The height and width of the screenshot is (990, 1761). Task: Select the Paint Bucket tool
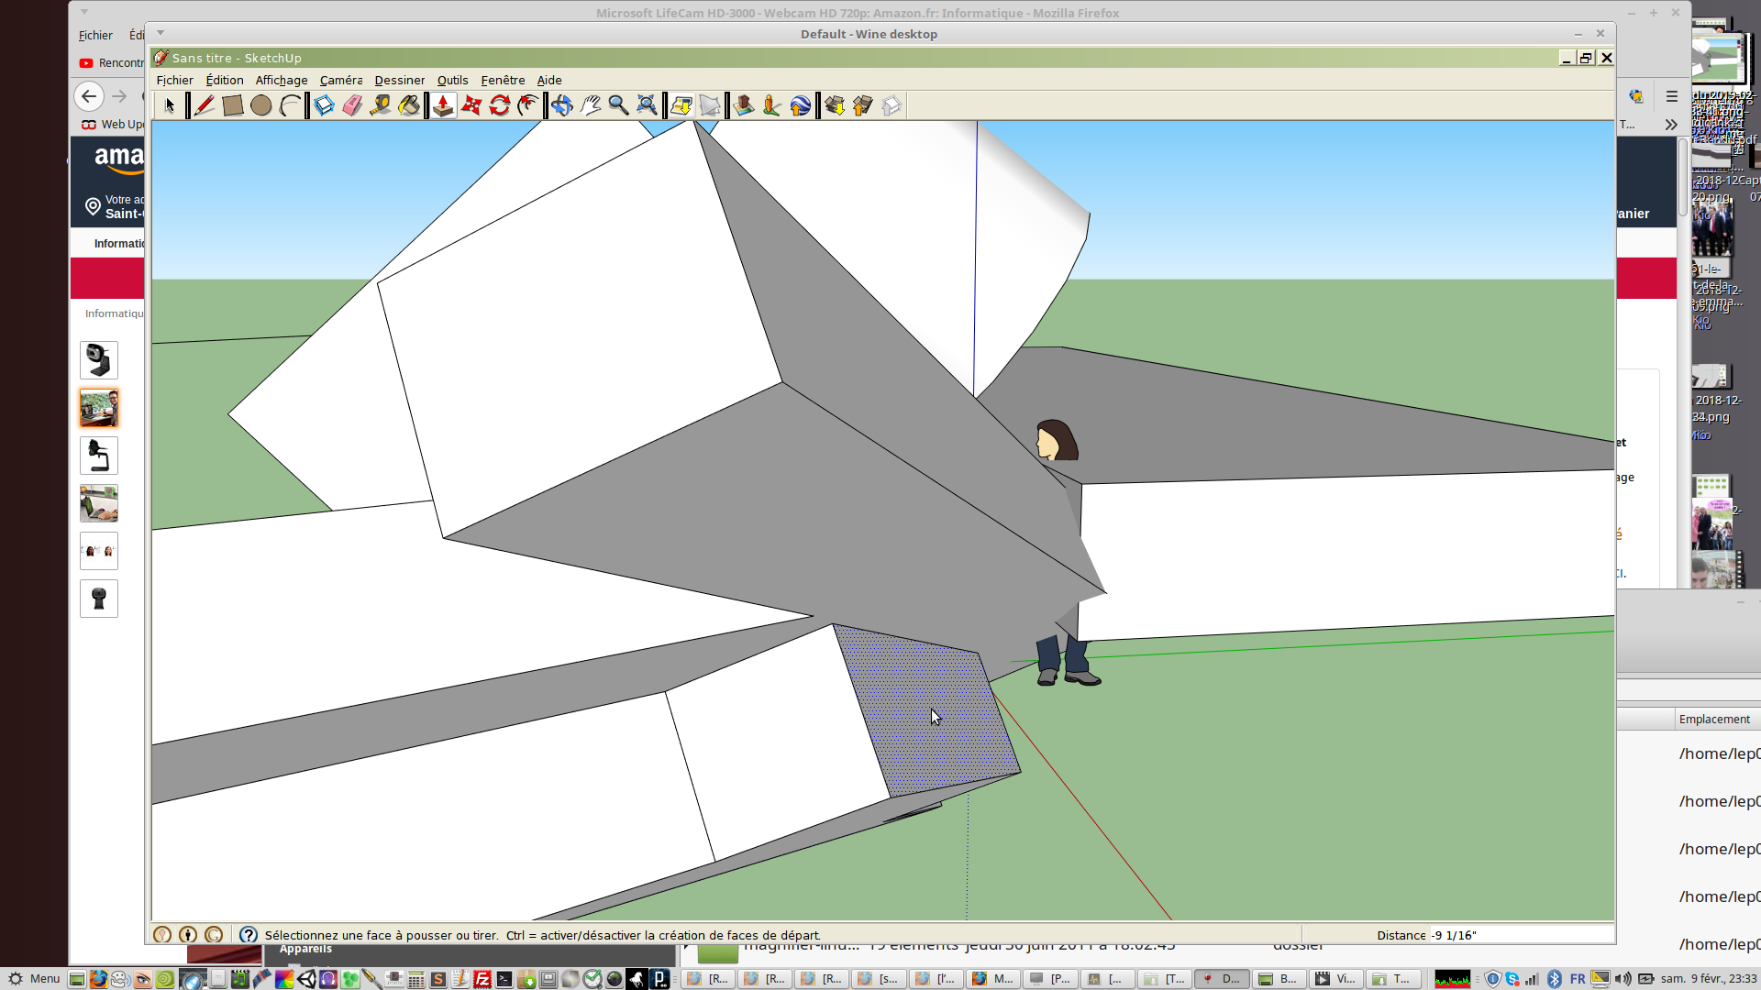click(x=409, y=106)
